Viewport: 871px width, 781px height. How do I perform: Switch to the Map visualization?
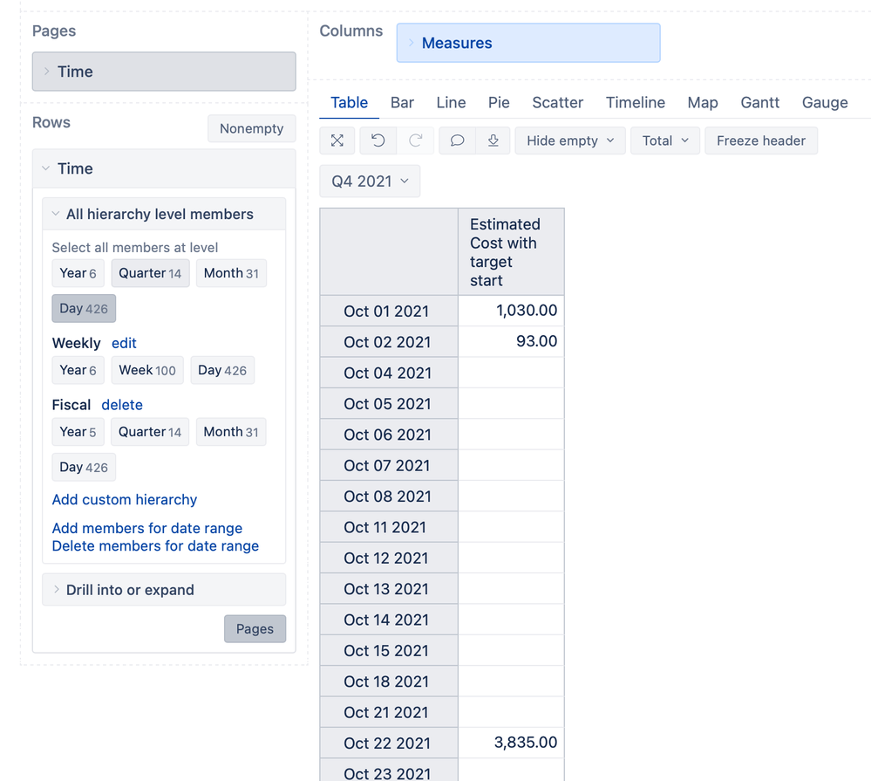click(x=703, y=102)
